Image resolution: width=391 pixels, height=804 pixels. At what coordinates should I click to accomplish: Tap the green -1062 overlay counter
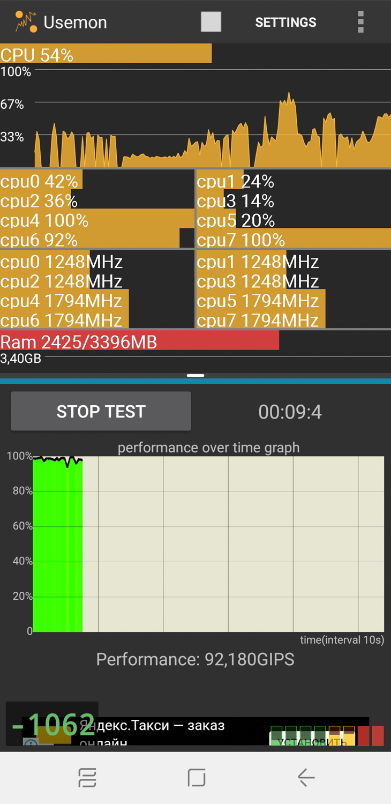pos(52,724)
